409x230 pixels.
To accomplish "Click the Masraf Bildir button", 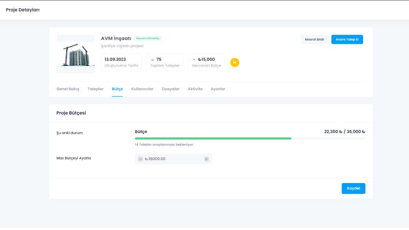I will tap(315, 39).
